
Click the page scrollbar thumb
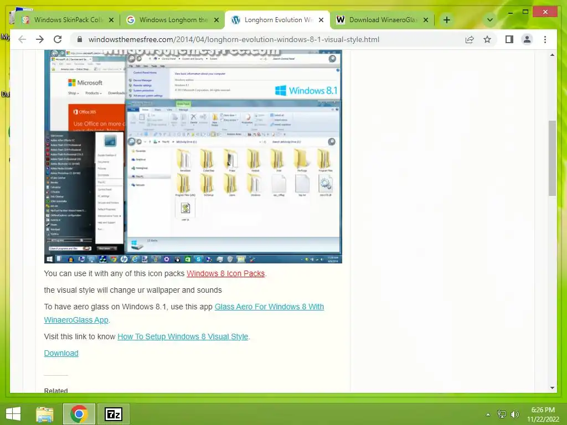[x=552, y=158]
